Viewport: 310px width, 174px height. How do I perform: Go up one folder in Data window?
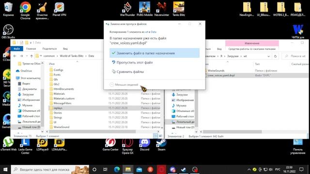point(31,56)
